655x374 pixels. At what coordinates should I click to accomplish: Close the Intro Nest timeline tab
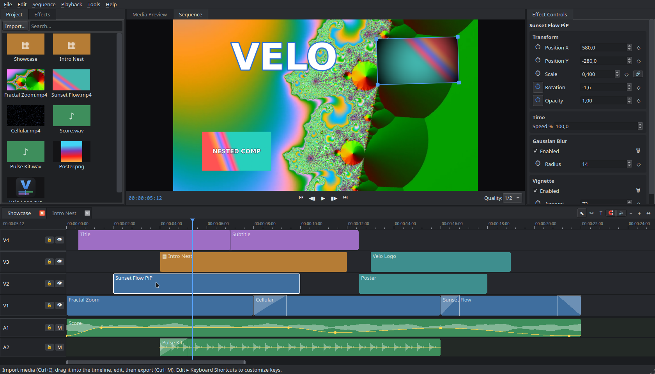tap(87, 213)
